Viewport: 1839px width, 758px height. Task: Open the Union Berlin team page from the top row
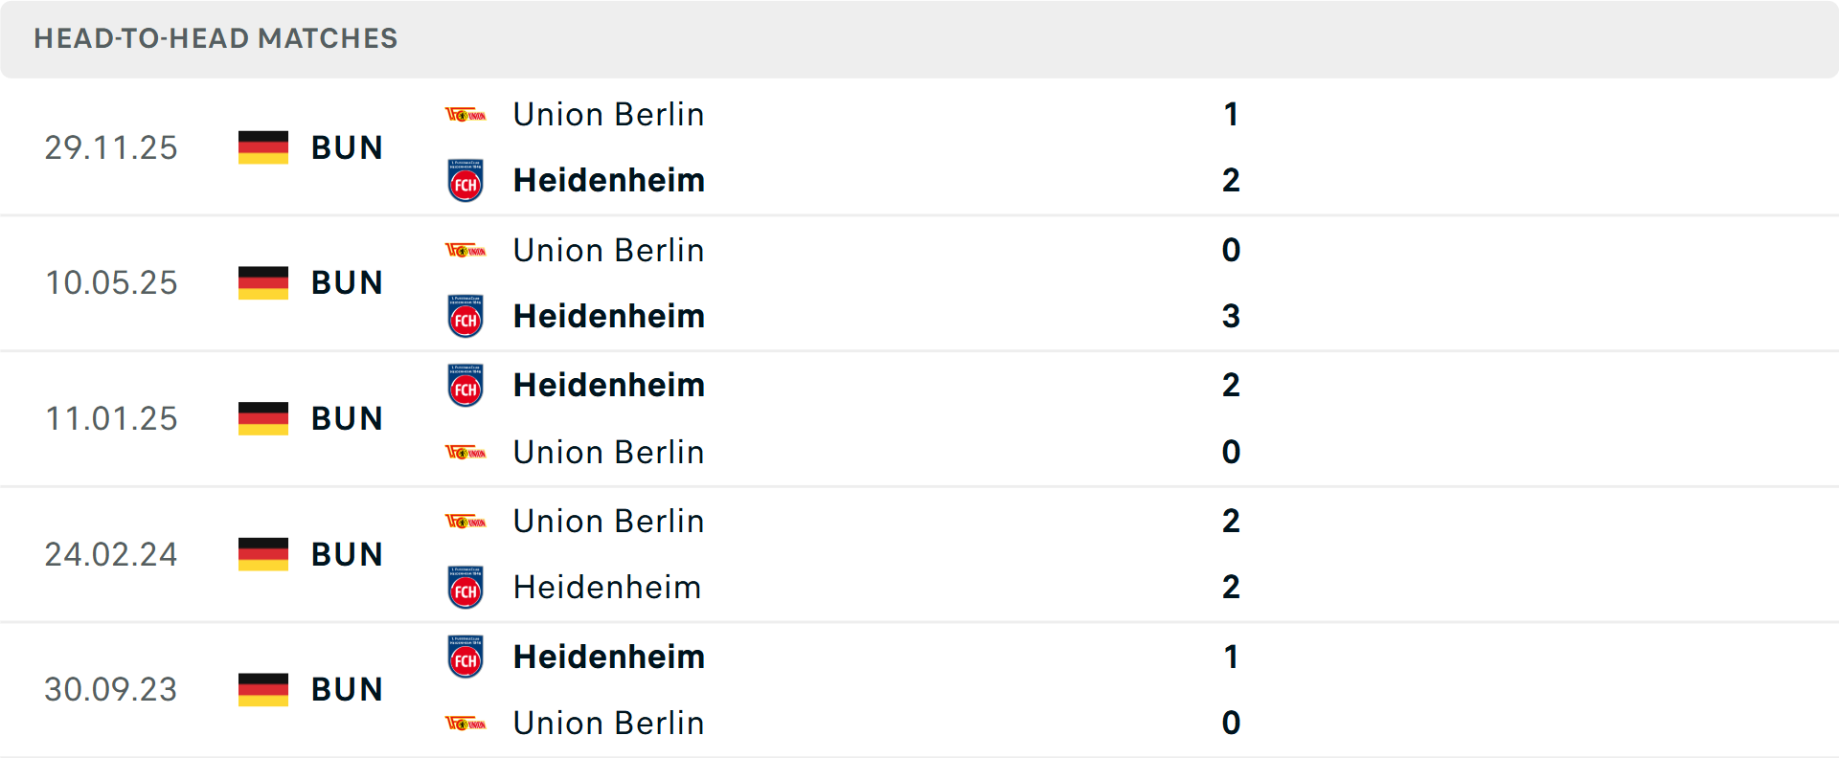608,114
